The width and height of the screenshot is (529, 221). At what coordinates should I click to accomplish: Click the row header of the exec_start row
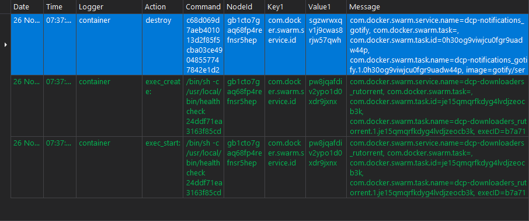point(5,167)
